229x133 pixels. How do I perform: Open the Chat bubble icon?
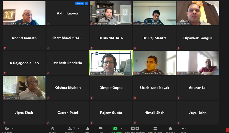coord(101,128)
